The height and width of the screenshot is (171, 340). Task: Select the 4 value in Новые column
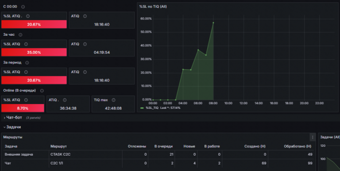194,163
